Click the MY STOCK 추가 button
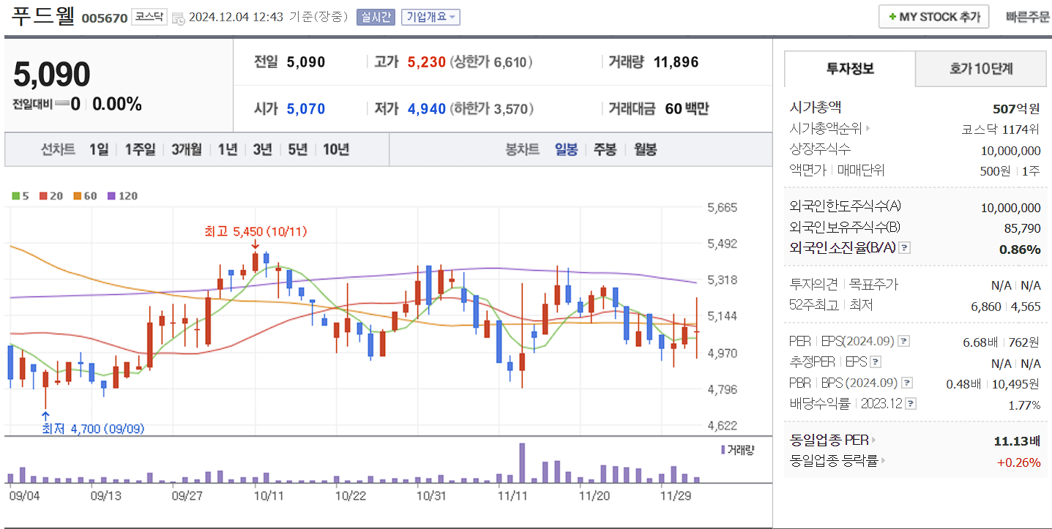The height and width of the screenshot is (529, 1052). coord(933,17)
